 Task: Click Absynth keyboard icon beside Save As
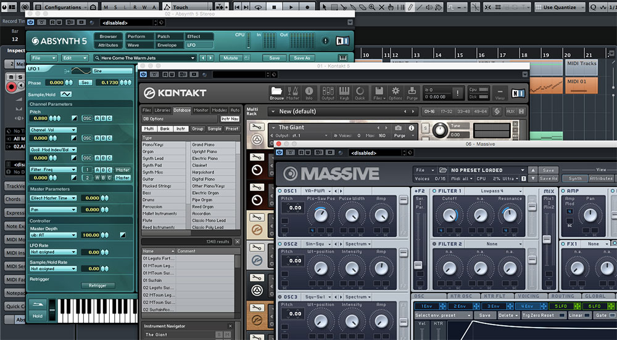(343, 58)
